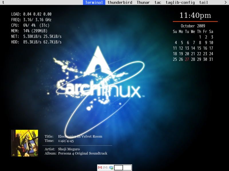Click the LOAD 0.04 0.02 0.00 line
The image size is (229, 171).
pos(31,14)
